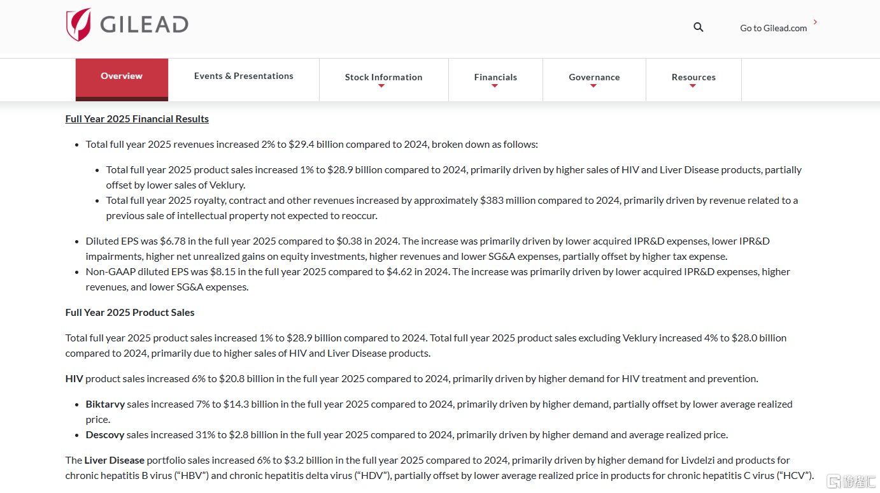Click Full Year 2025 Financial Results heading
Screen dimensions: 880x493
point(137,119)
